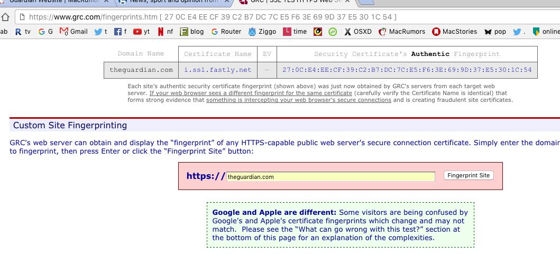
Task: Open a new tab with the tab-strip button
Action: [x=365, y=2]
